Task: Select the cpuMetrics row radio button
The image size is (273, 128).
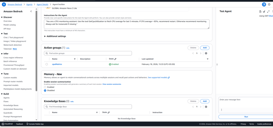Action: 47,64
